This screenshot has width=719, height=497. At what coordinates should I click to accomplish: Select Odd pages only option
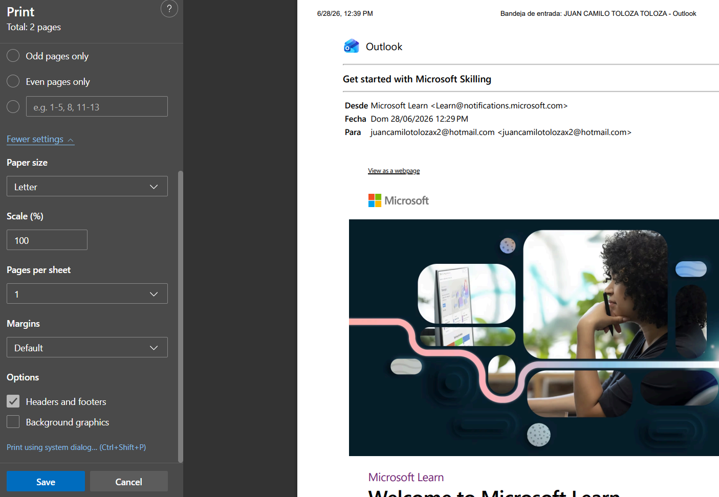click(x=13, y=56)
